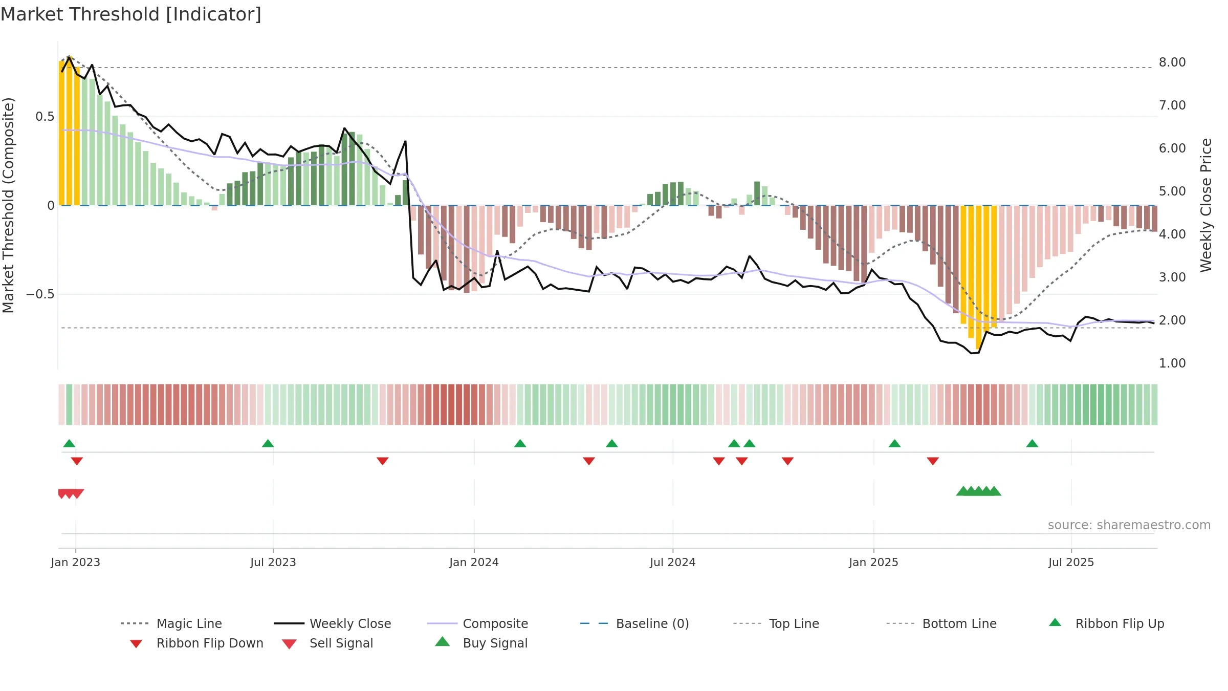
Task: Click the Market Threshold (Composite) axis title
Action: tap(8, 205)
